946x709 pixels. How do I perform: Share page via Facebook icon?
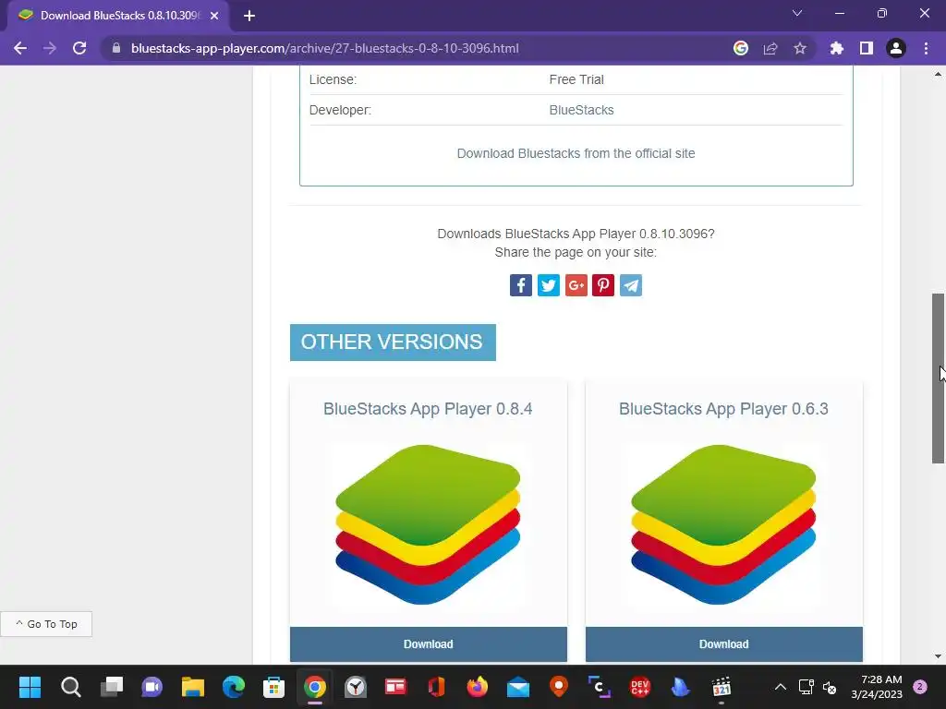pos(521,285)
